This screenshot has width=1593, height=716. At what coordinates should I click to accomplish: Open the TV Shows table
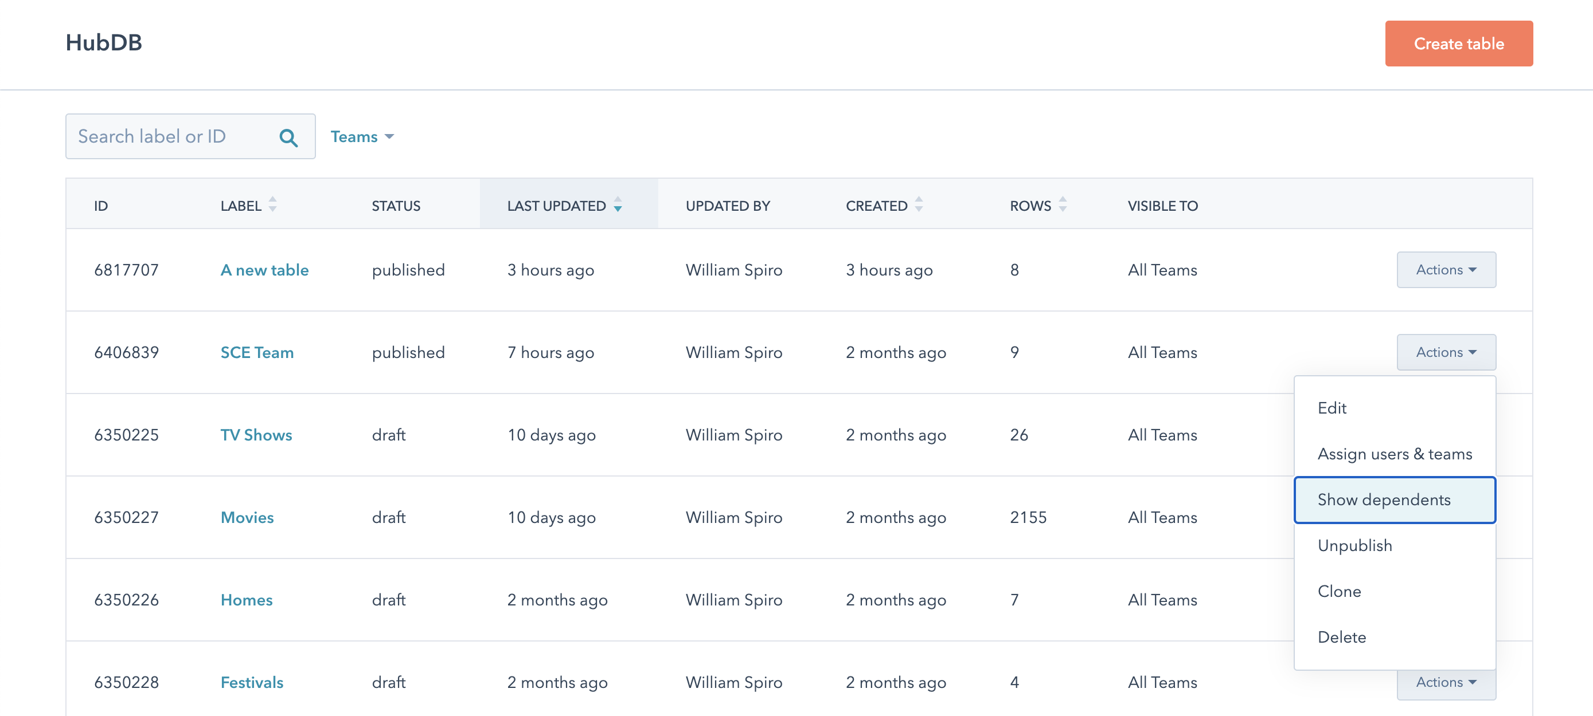(x=256, y=434)
